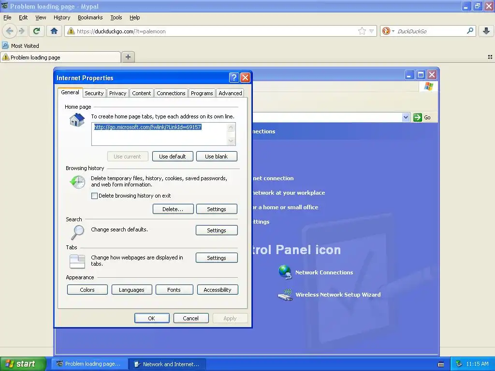
Task: Bookmark this page with the star icon
Action: 362,31
